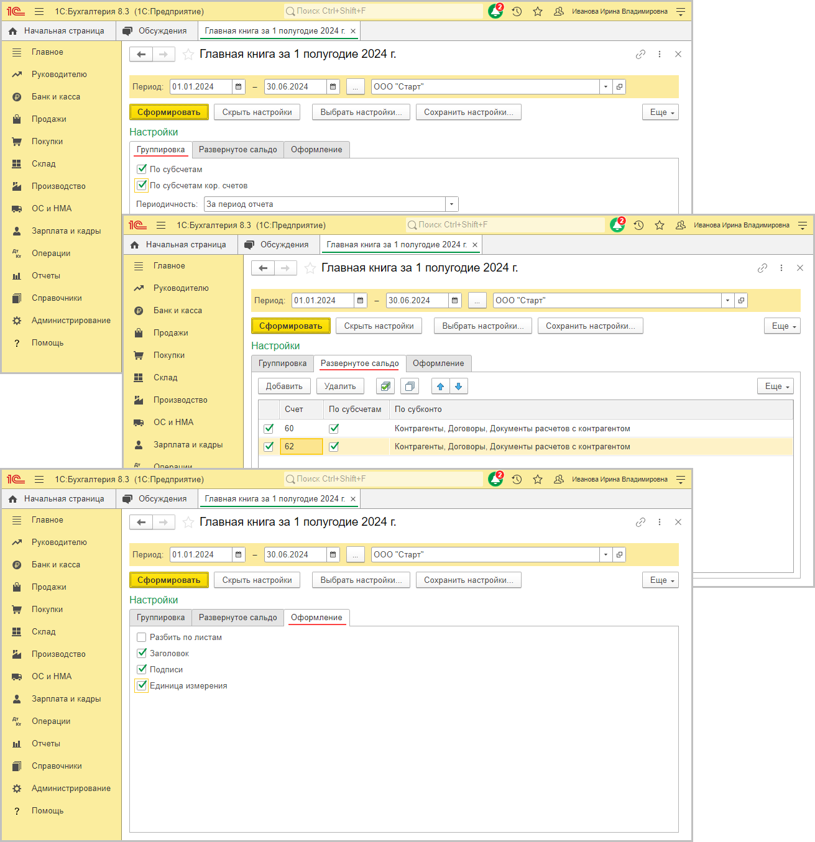Screen dimensions: 815x842
Task: Open Справочники section in top window sidebar
Action: pyautogui.click(x=57, y=298)
